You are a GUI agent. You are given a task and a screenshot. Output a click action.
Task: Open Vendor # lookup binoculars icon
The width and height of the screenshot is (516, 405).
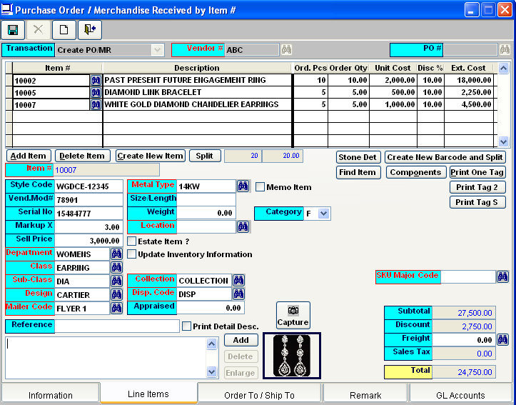[286, 49]
